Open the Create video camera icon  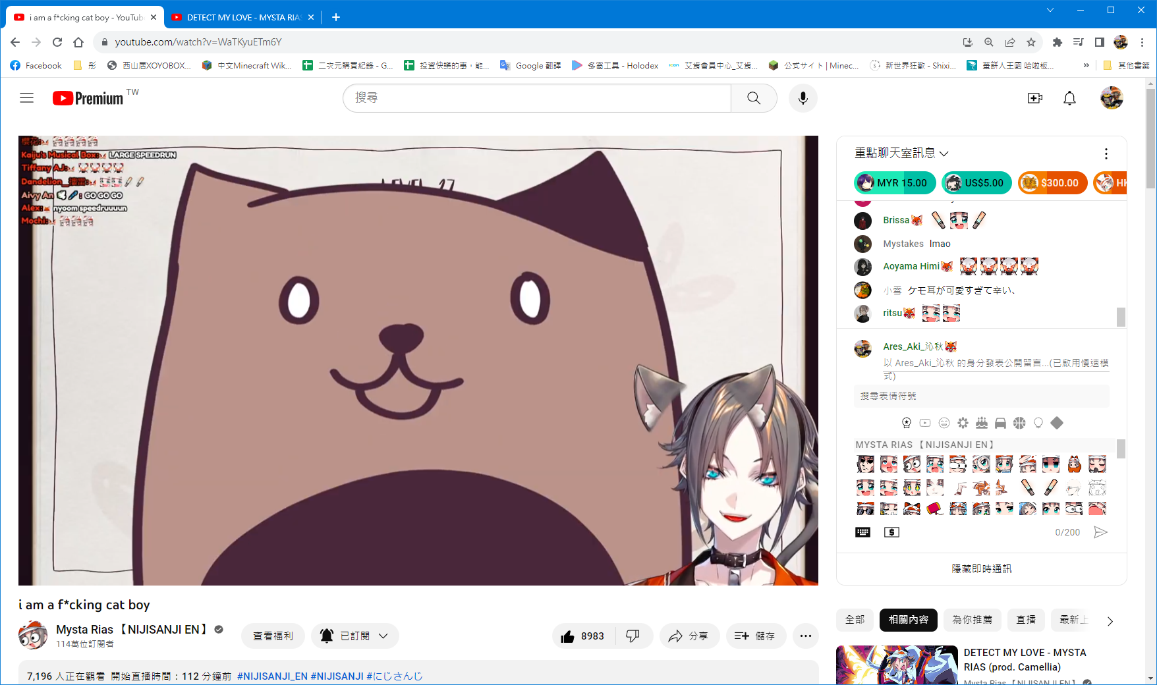click(1034, 98)
